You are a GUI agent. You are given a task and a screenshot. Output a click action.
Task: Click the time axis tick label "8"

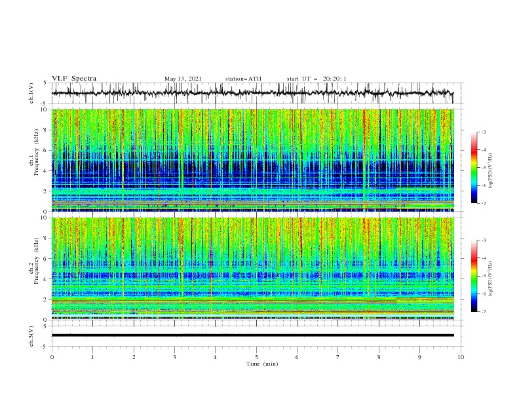click(x=379, y=357)
